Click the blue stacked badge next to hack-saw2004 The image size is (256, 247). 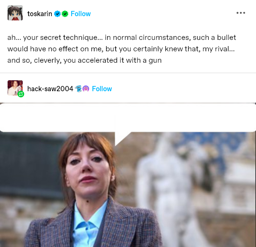(x=78, y=89)
